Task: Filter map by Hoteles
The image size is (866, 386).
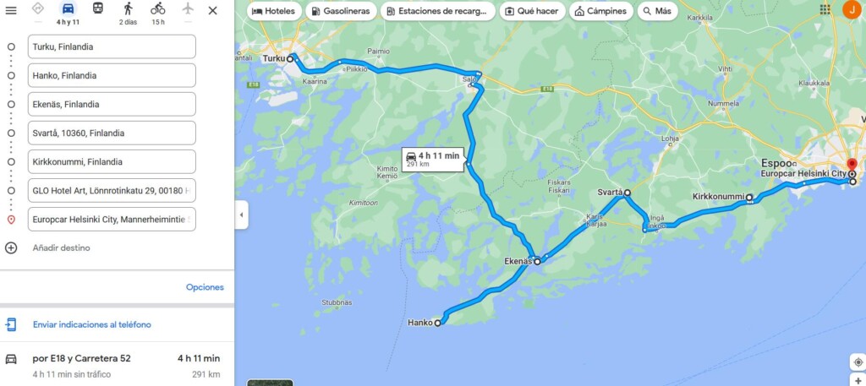Action: [274, 11]
